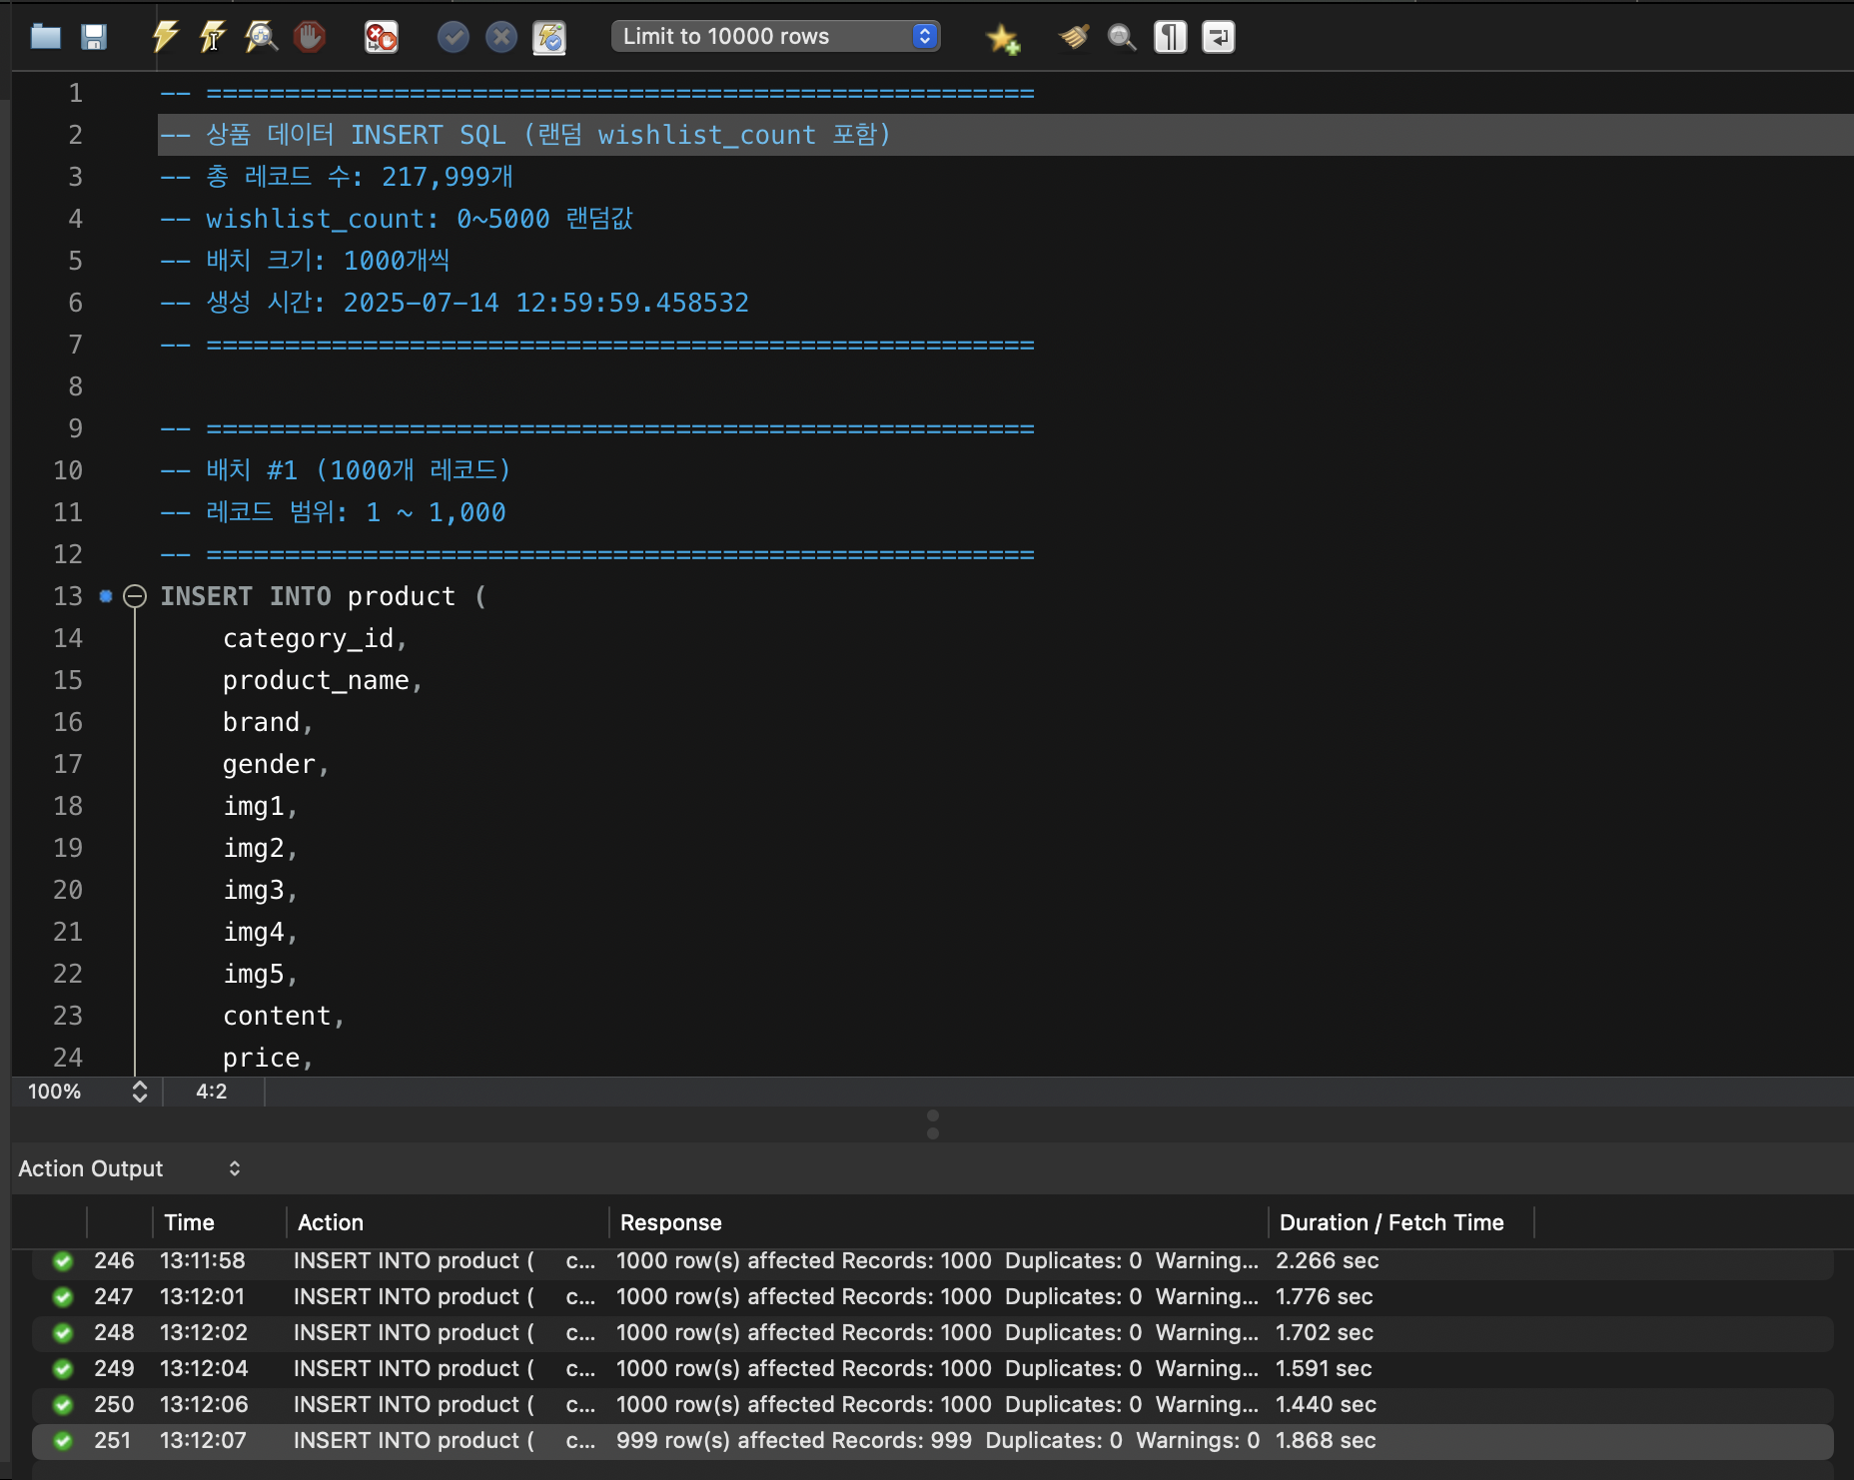Change the 100% zoom stepper
Image resolution: width=1854 pixels, height=1480 pixels.
click(140, 1092)
